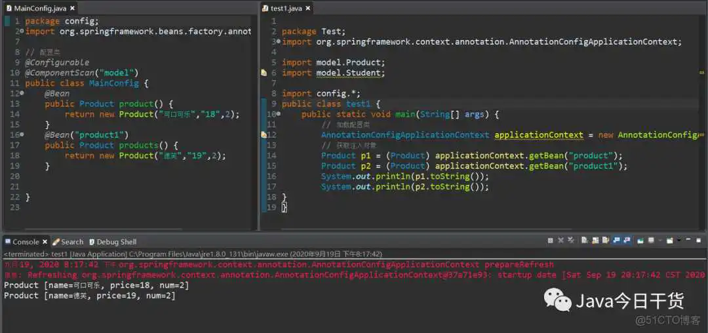Close the test1.java tab
This screenshot has height=333, width=708.
click(x=308, y=8)
